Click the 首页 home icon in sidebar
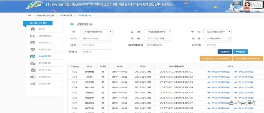This screenshot has width=264, height=113. (33, 29)
